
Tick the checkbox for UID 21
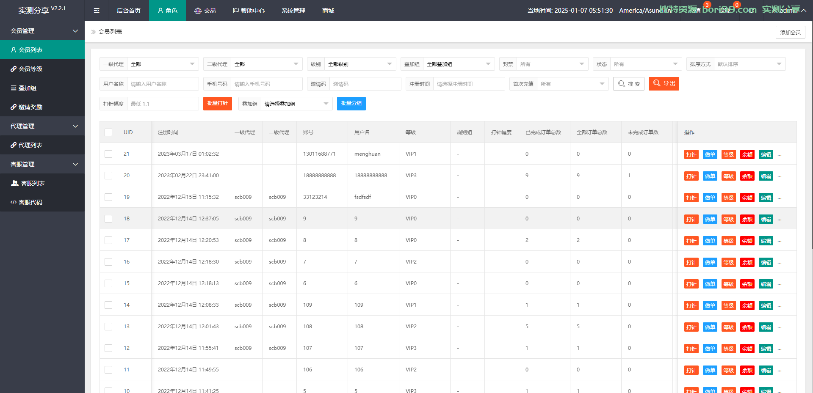tap(108, 154)
